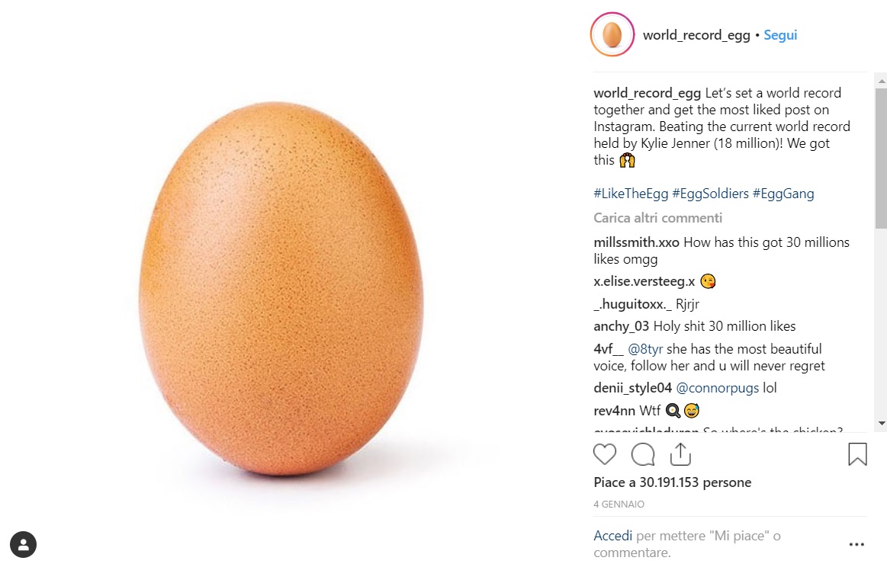Share the post via share icon
The width and height of the screenshot is (887, 567).
680,454
